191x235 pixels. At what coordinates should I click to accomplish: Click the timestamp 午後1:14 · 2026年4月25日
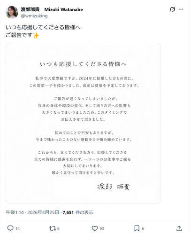(x=32, y=212)
